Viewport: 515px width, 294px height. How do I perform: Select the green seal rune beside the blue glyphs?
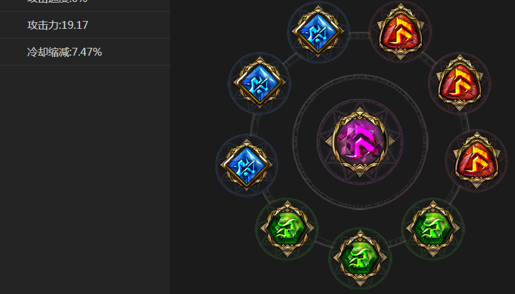[x=287, y=229]
